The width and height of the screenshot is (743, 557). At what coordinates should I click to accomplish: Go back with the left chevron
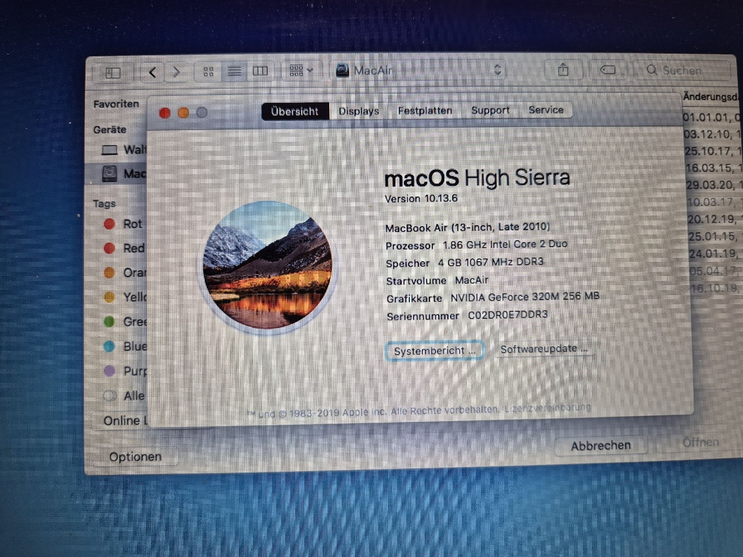coord(153,72)
